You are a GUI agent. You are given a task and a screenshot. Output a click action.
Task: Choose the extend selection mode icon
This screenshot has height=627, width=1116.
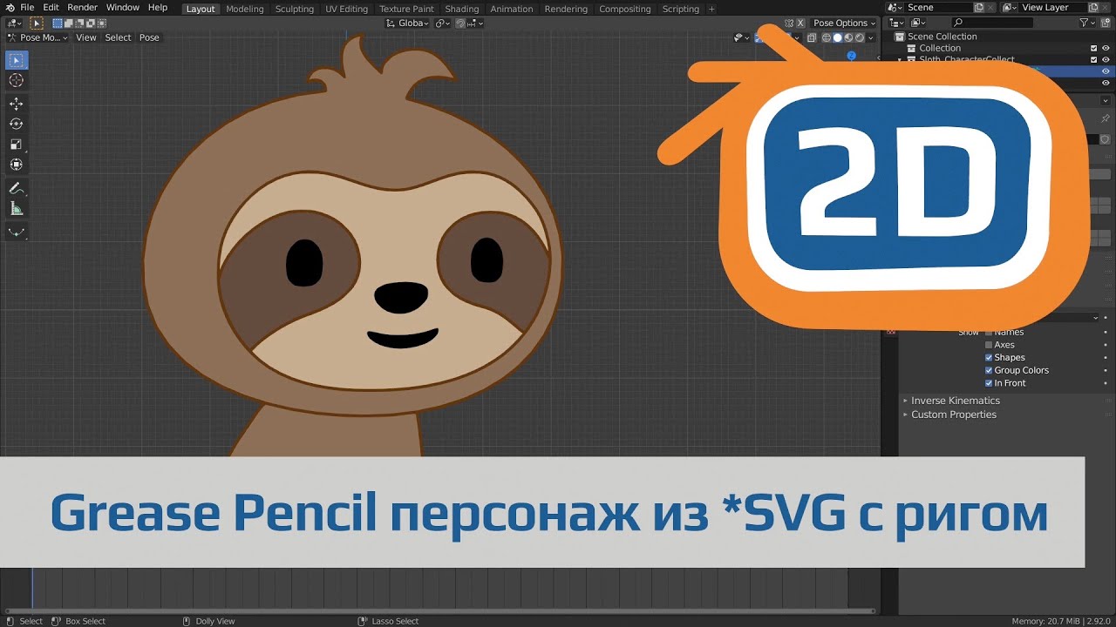(68, 24)
